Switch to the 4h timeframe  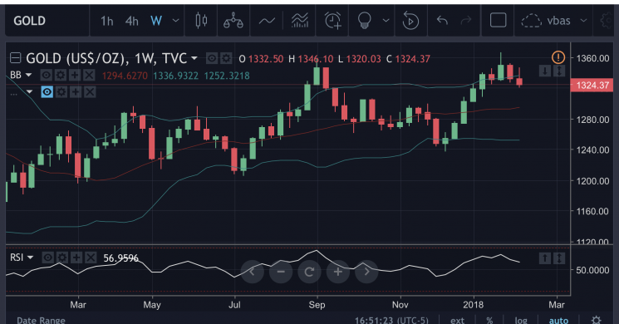pyautogui.click(x=132, y=21)
